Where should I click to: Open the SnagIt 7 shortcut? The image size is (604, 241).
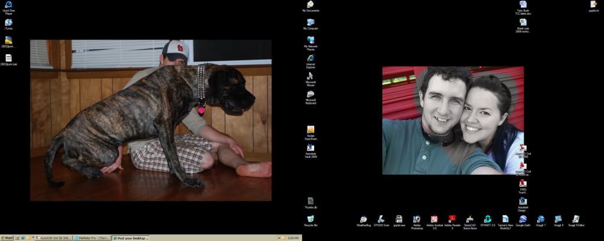click(x=540, y=221)
